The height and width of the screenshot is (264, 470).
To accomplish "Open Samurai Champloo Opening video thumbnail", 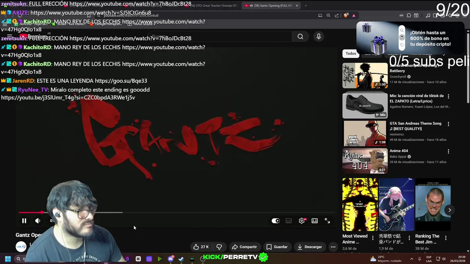I will [365, 76].
